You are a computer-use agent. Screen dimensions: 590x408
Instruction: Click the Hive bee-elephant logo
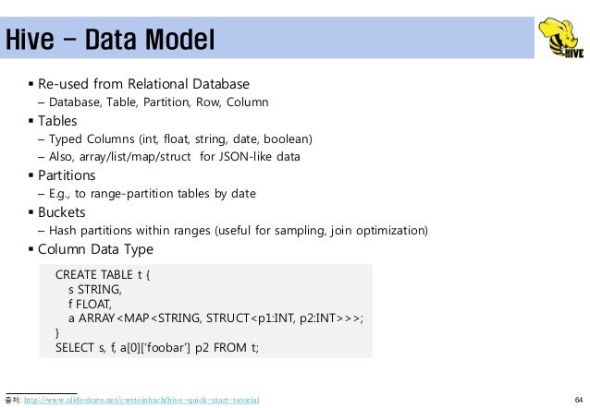(561, 38)
